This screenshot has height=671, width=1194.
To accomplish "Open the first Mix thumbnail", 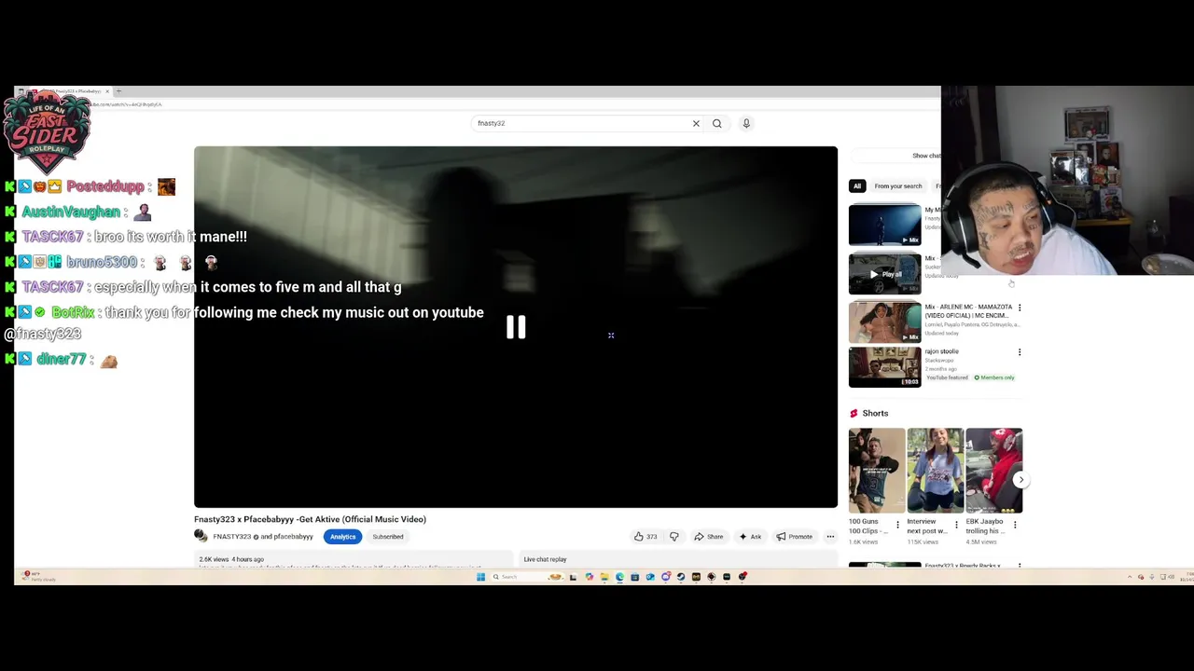I will pyautogui.click(x=884, y=225).
